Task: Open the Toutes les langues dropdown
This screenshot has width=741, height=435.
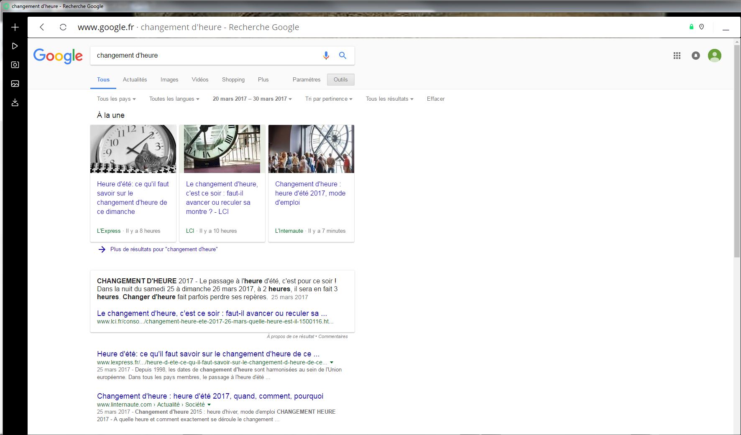Action: coord(174,99)
